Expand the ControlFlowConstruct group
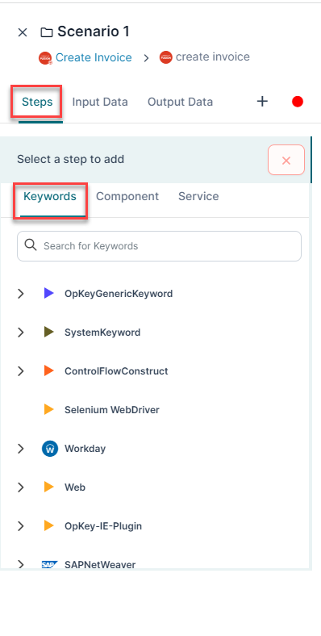 [x=21, y=371]
